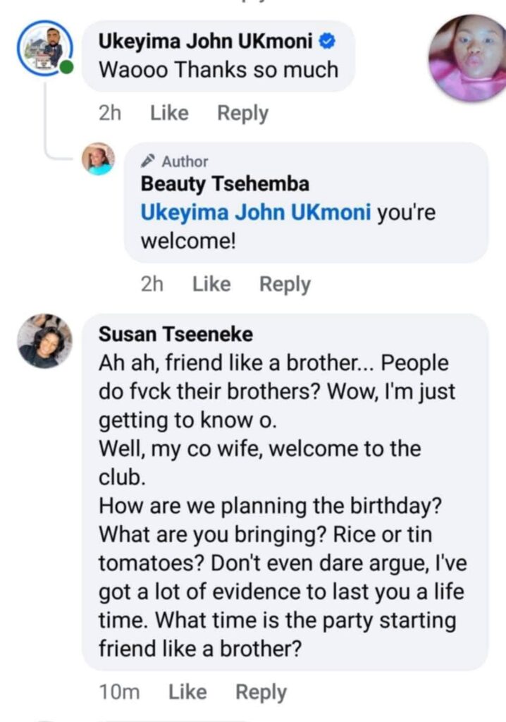The width and height of the screenshot is (506, 722).
Task: Click the blue Ukeyima John UKmoni mention
Action: 256,213
